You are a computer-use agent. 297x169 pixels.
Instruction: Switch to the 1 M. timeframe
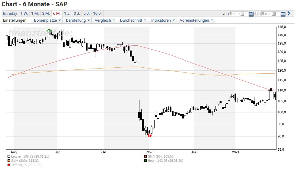click(35, 14)
